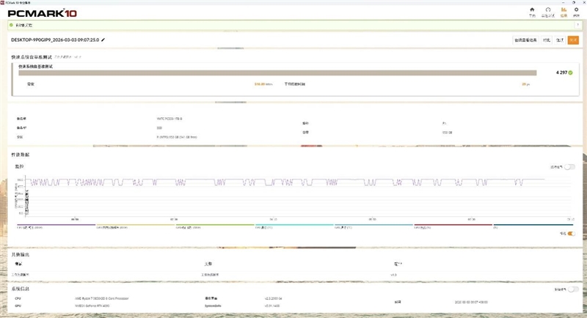Click the purple legend bar under the chart
Viewport: 587px width, 318px height.
pos(55,225)
